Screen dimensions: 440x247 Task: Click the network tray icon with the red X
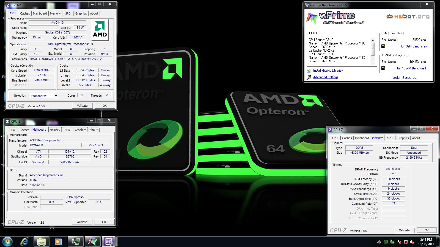(406, 242)
